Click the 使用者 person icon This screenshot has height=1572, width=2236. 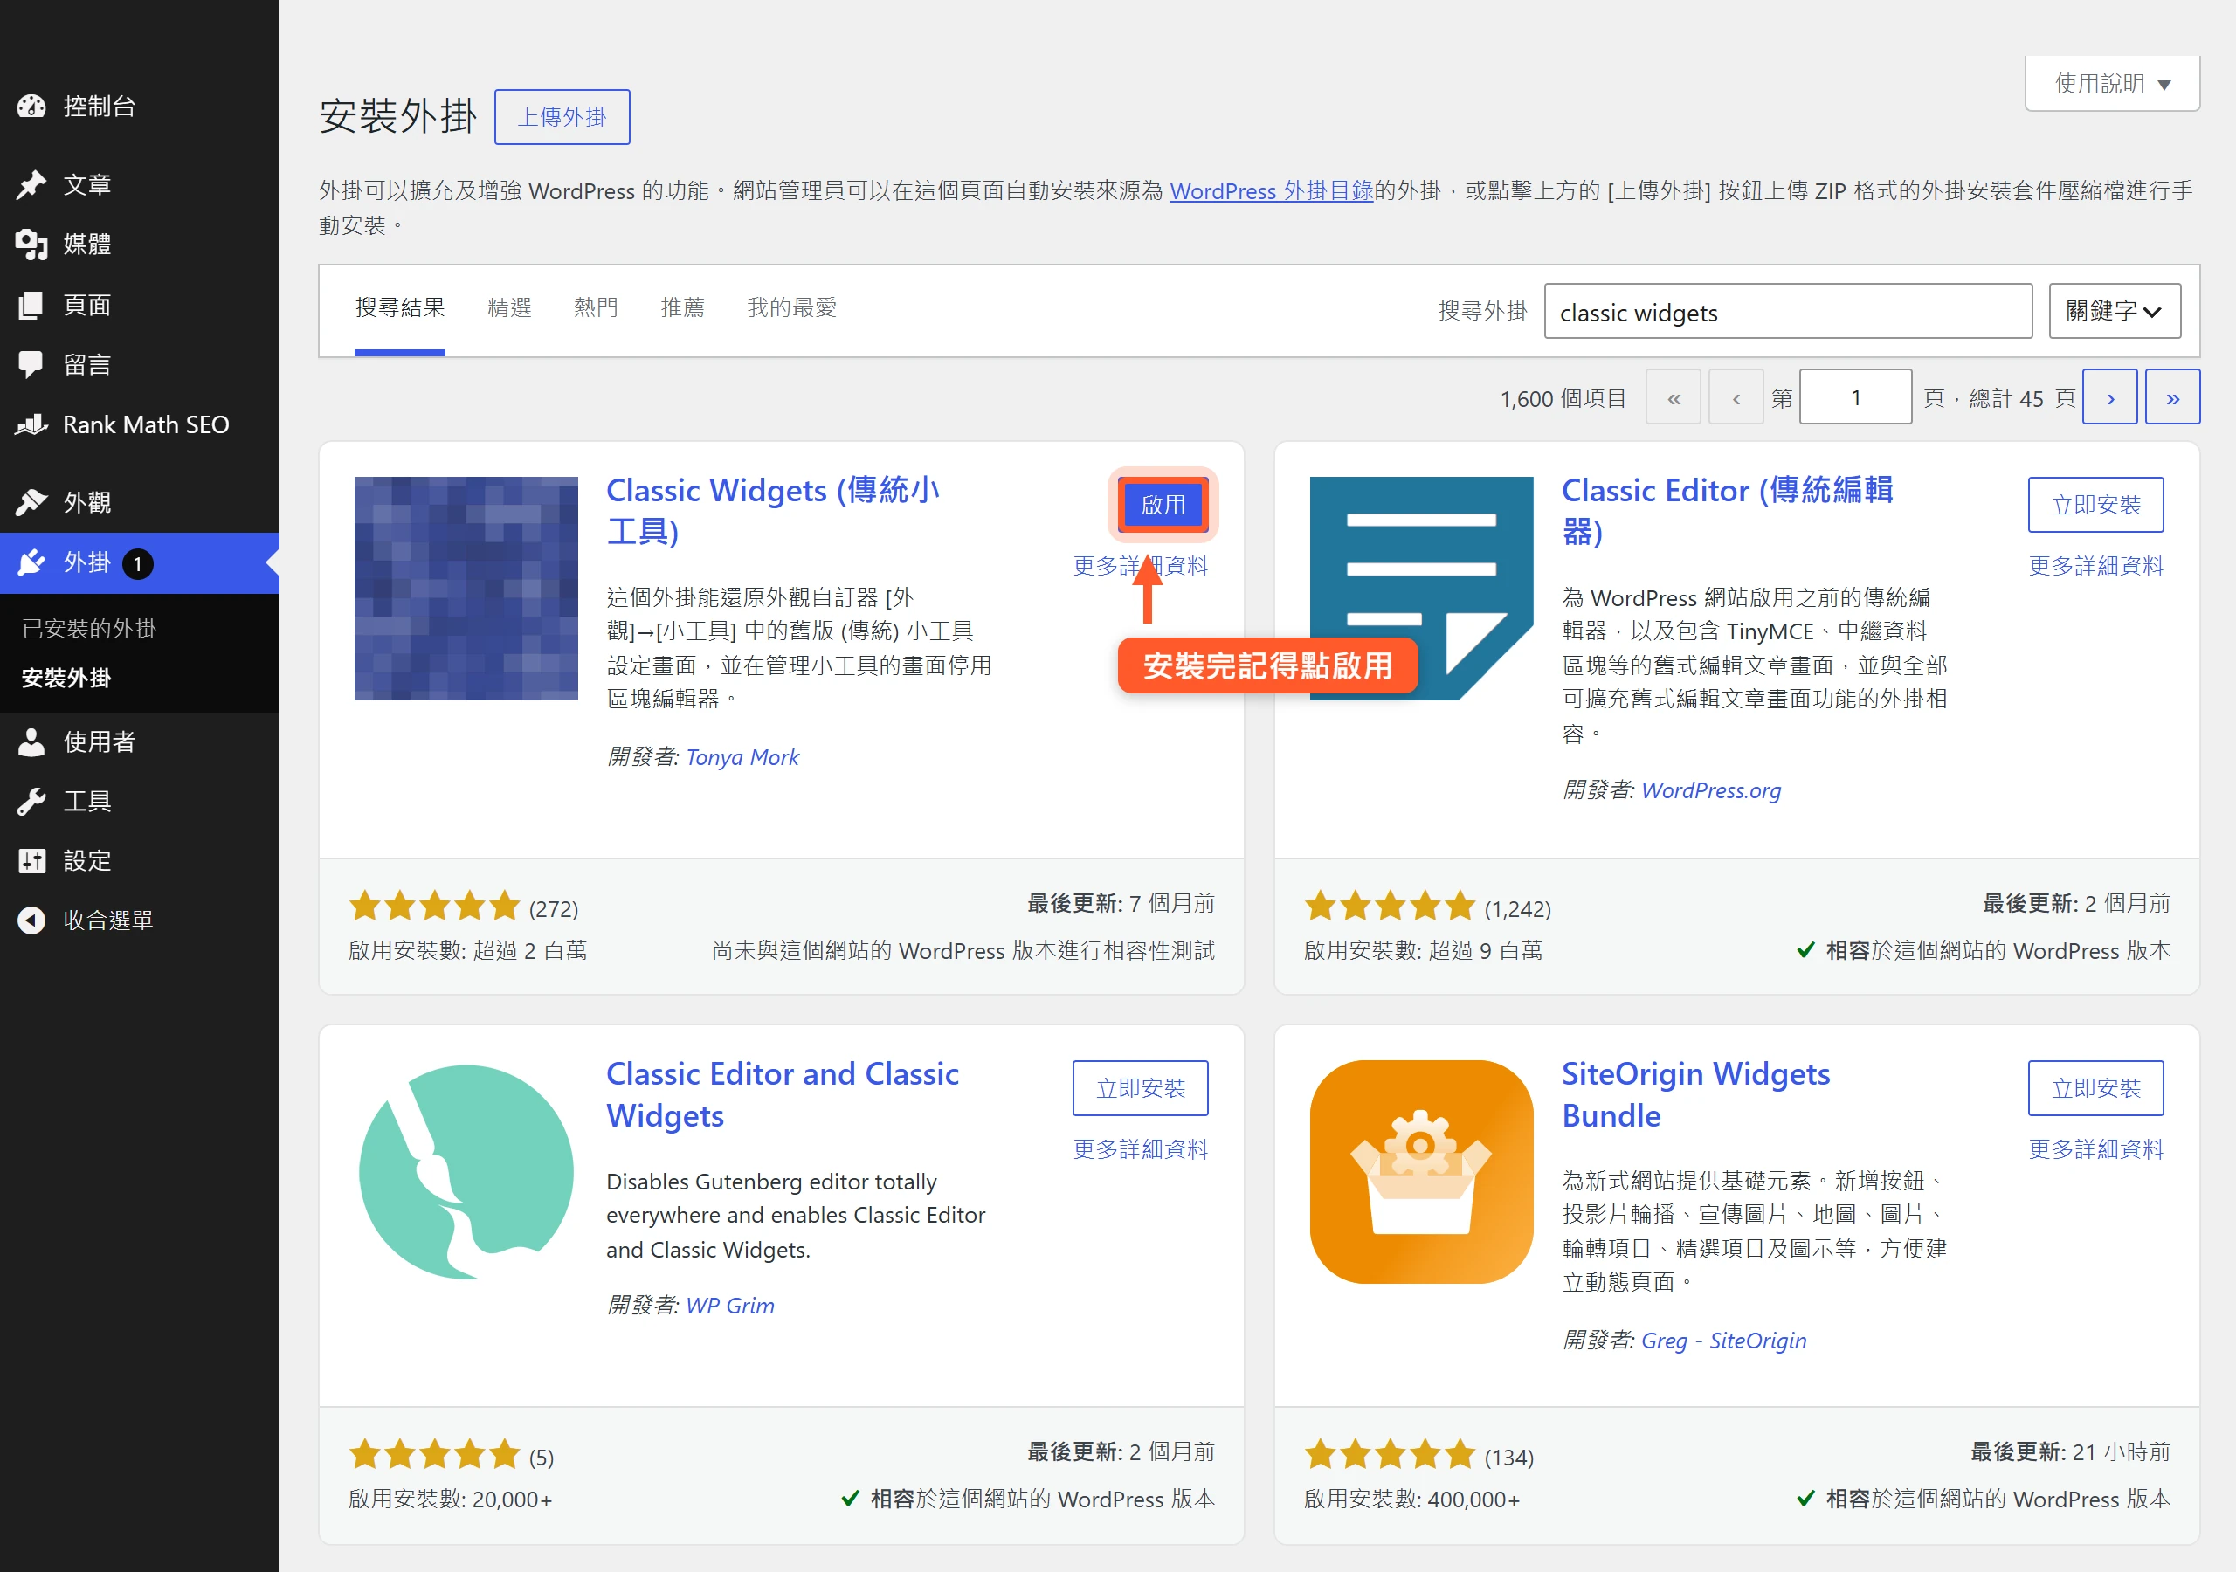31,742
